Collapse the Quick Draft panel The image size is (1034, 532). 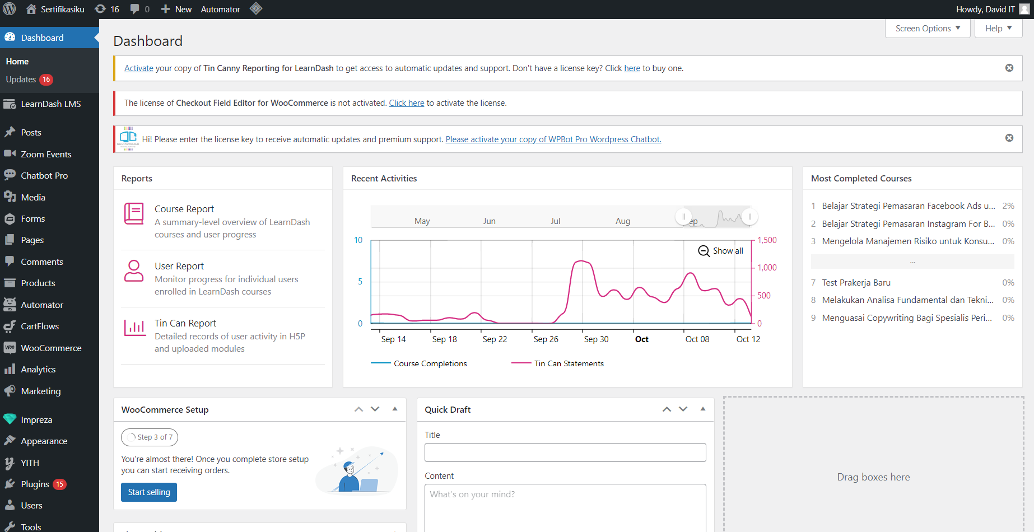point(703,409)
